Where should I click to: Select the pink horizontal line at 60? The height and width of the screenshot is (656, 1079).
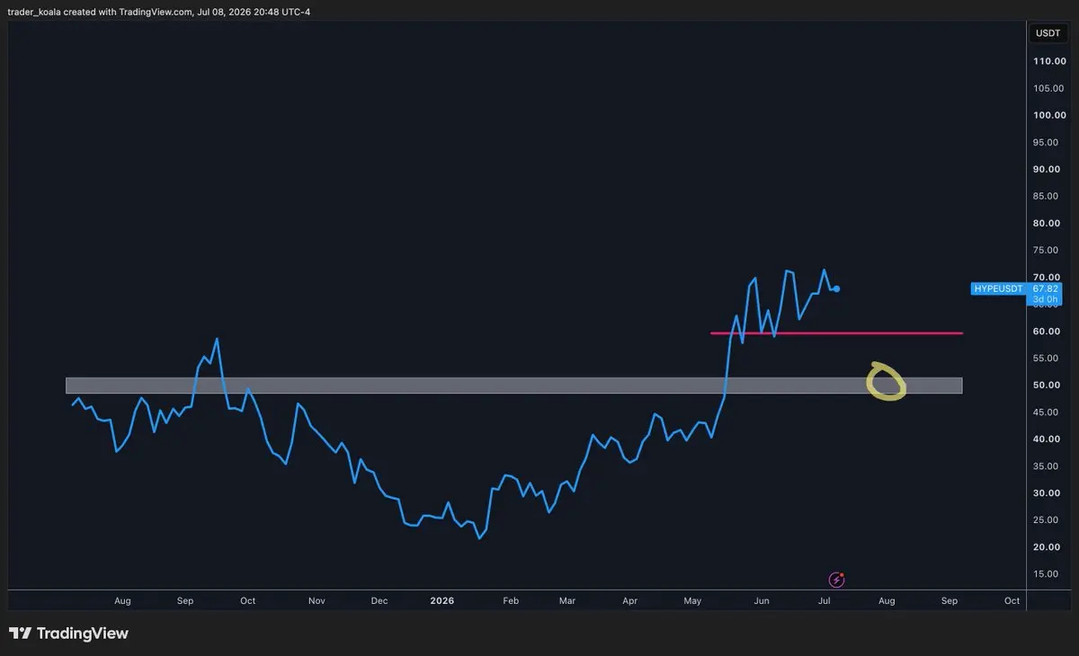point(836,333)
